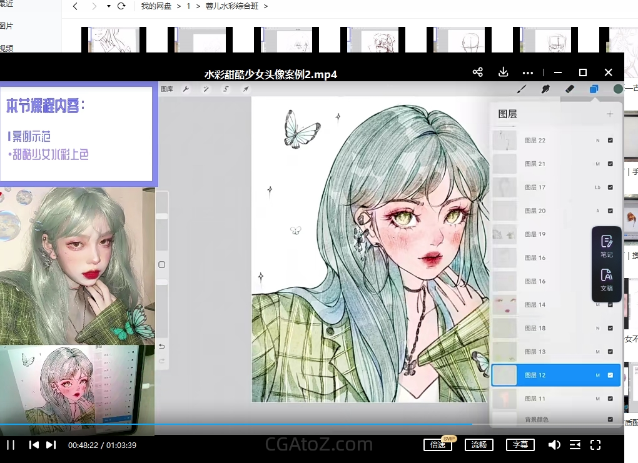Enter fullscreen video mode
This screenshot has height=463, width=638.
pyautogui.click(x=595, y=445)
